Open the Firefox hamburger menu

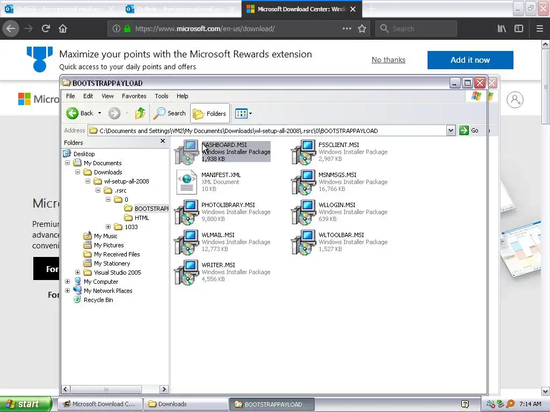(540, 29)
